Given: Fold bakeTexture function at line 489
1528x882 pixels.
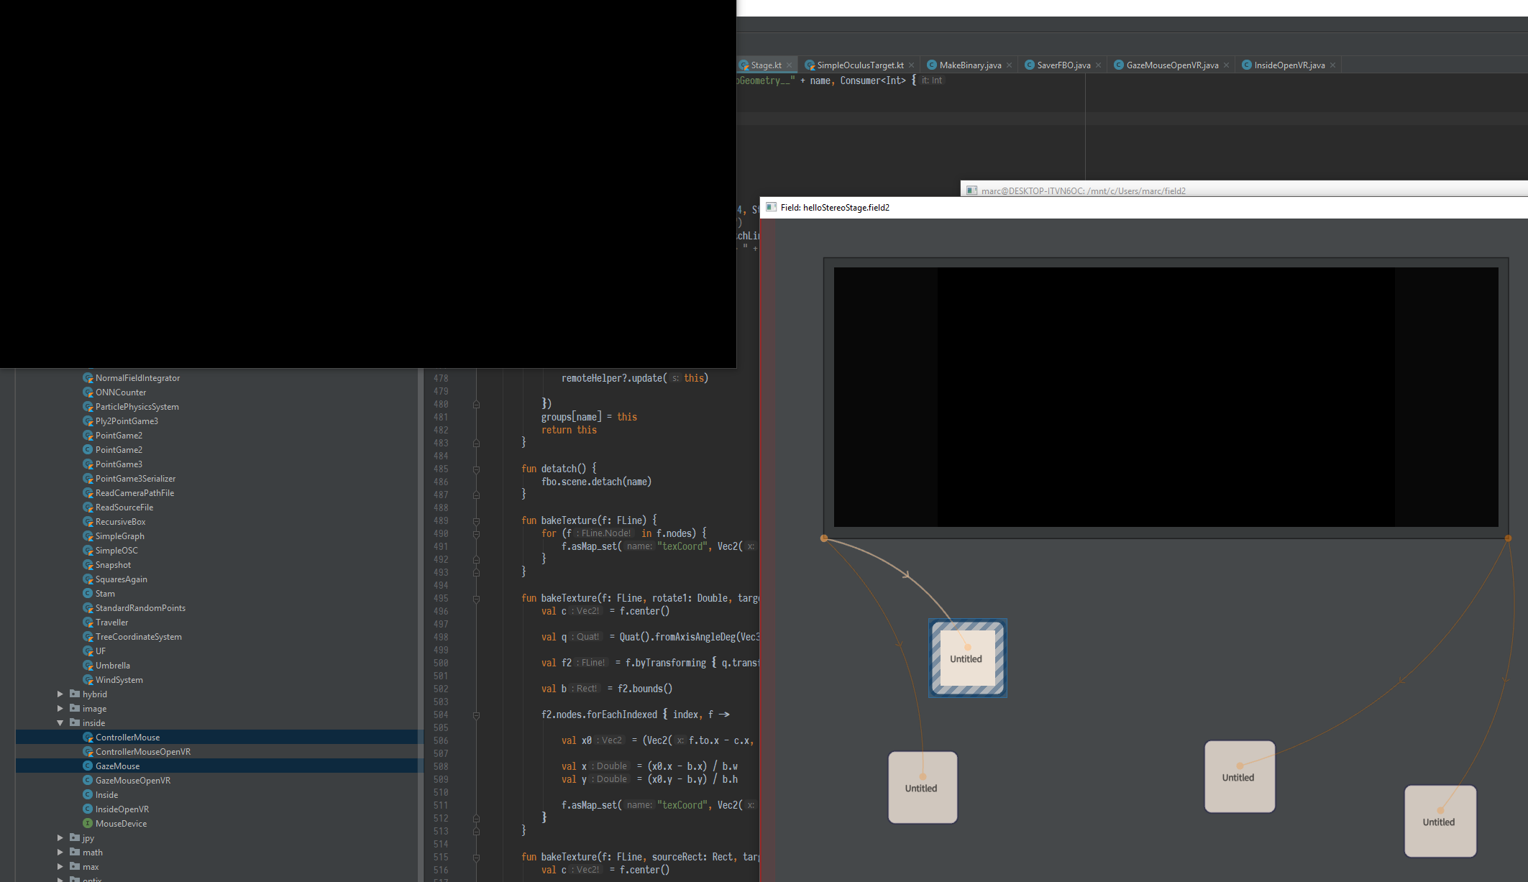Looking at the screenshot, I should tap(476, 521).
